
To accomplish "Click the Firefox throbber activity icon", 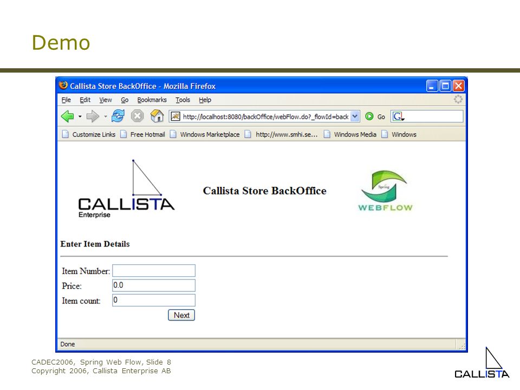I will pos(458,99).
